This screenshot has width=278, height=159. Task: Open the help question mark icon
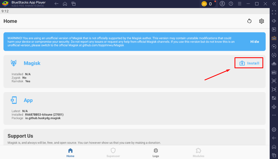point(231,4)
